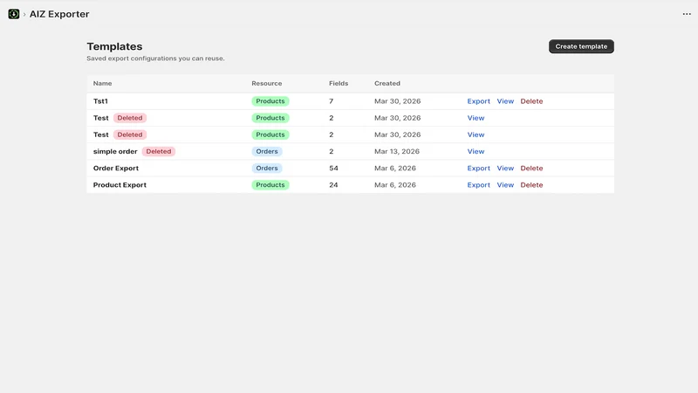Click the Products badge in Tst1 row

(x=270, y=101)
